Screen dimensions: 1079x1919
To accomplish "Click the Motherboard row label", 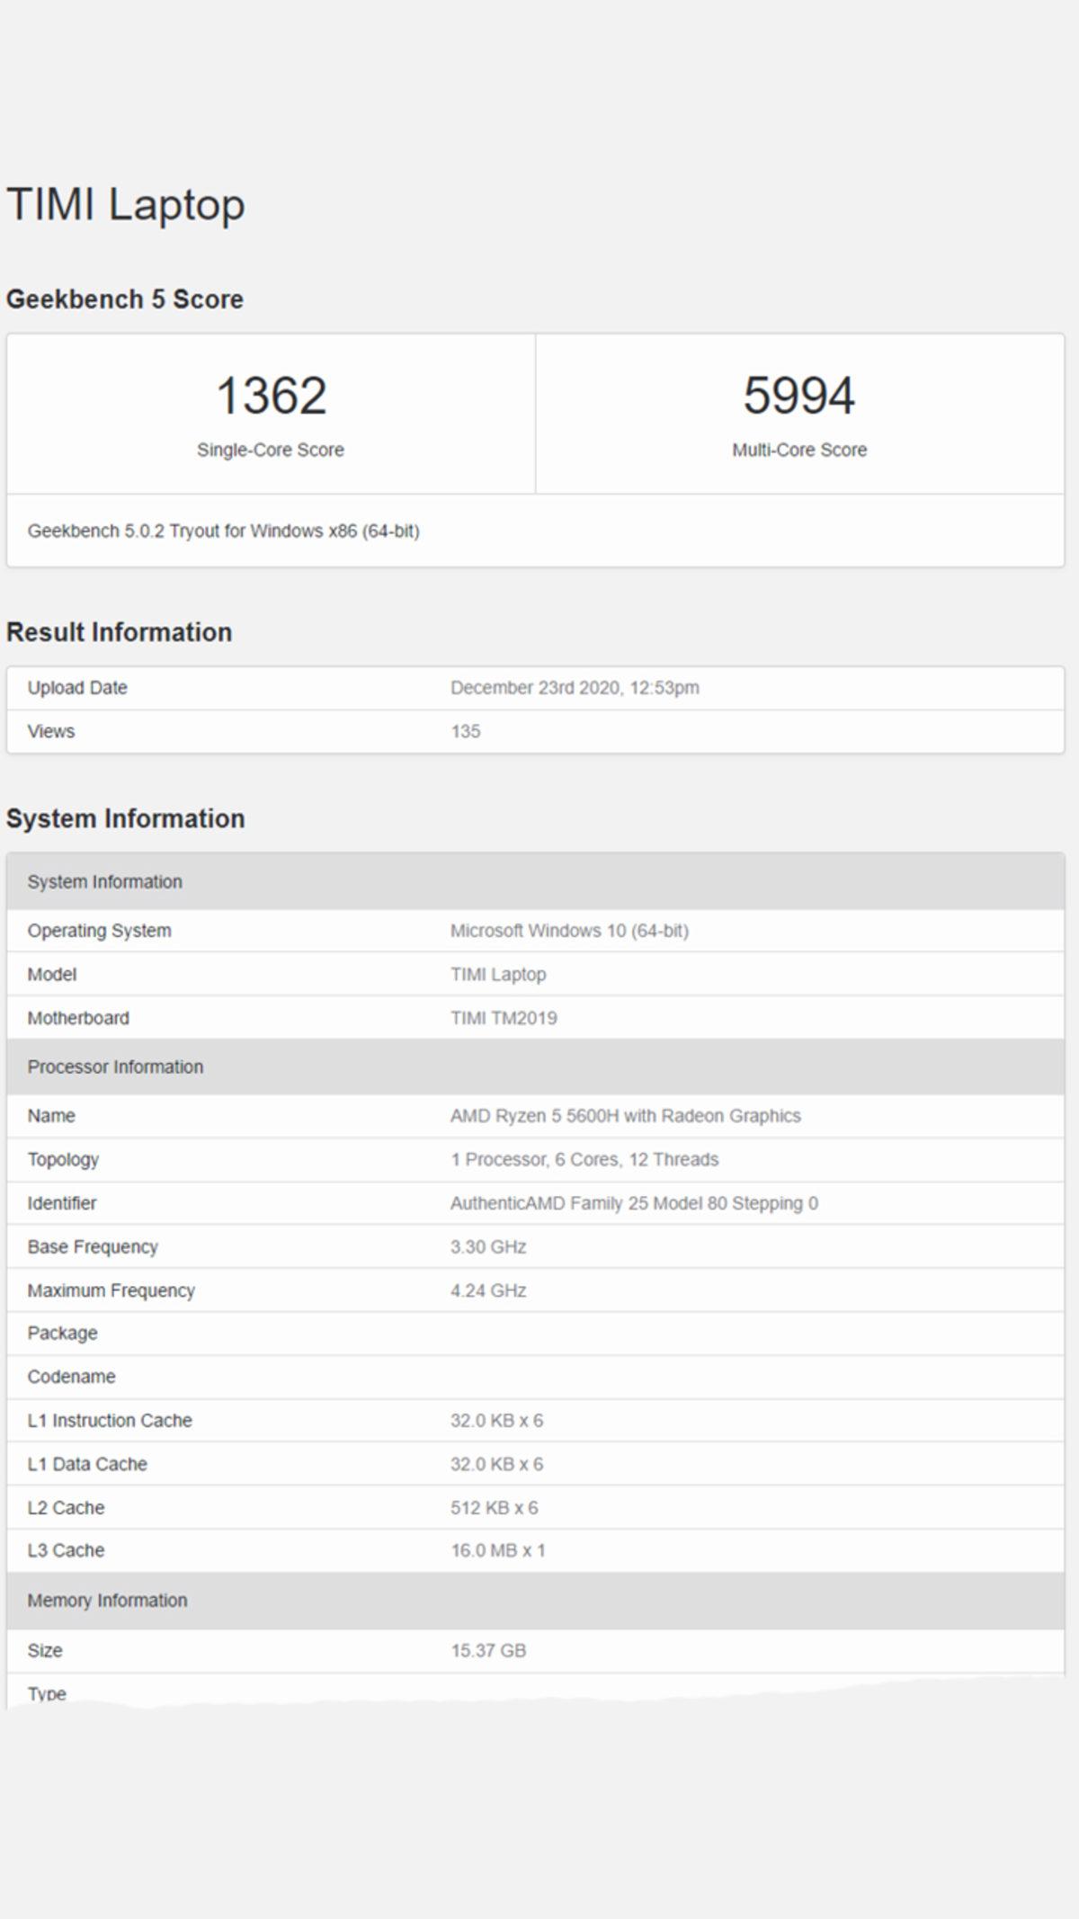I will coord(78,1018).
